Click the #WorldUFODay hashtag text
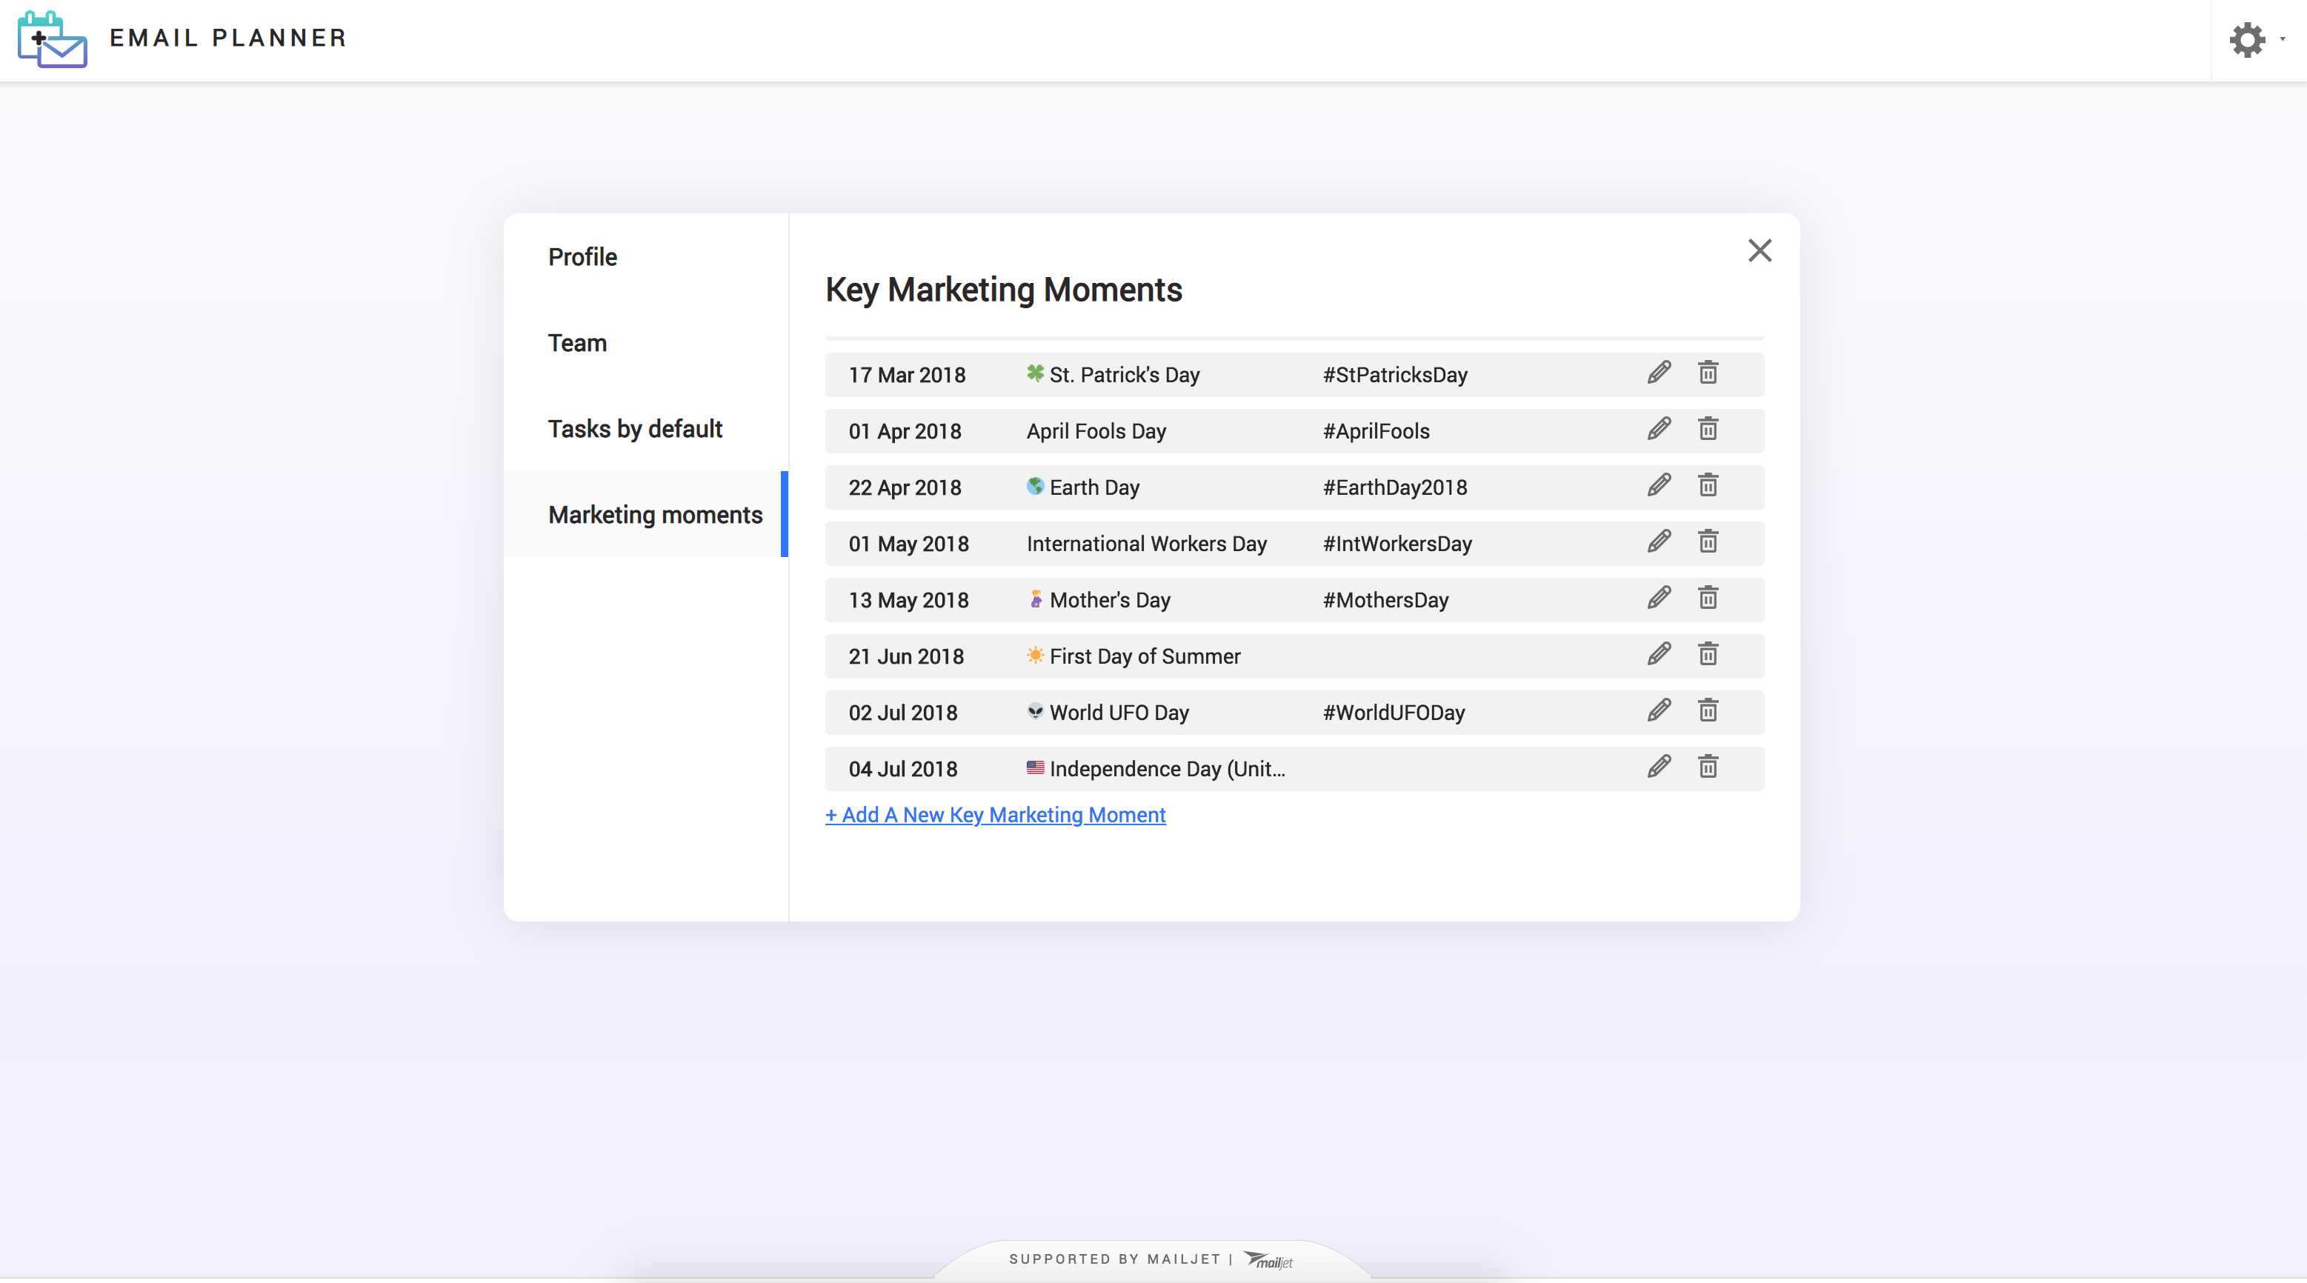The width and height of the screenshot is (2307, 1283). click(1394, 712)
